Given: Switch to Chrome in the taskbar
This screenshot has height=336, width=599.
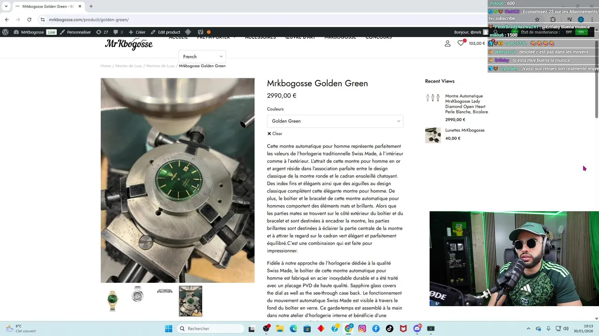Looking at the screenshot, I should tap(349, 329).
